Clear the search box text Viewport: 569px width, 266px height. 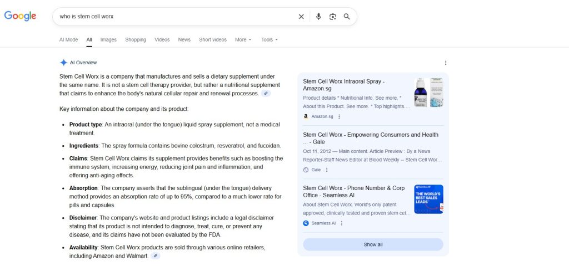(x=301, y=17)
